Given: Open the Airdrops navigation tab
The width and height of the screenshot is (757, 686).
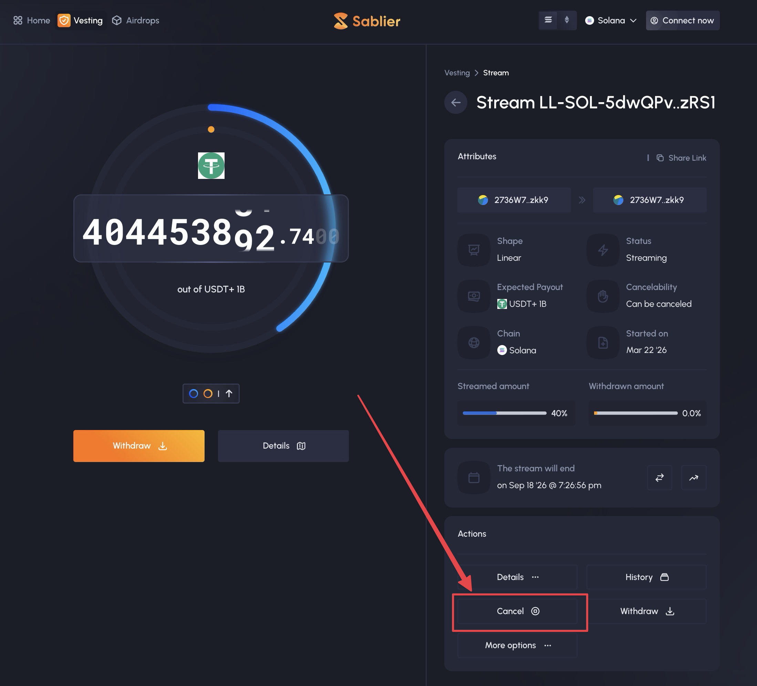Looking at the screenshot, I should pyautogui.click(x=136, y=20).
